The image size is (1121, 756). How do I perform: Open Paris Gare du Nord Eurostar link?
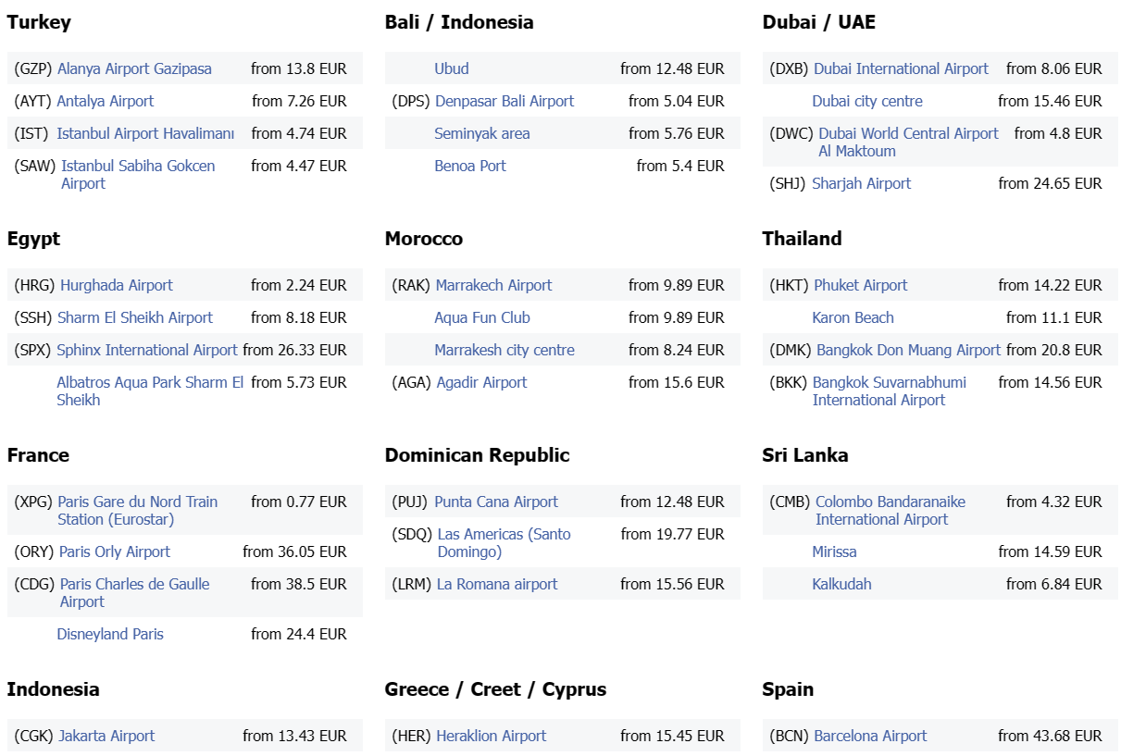[x=137, y=502]
